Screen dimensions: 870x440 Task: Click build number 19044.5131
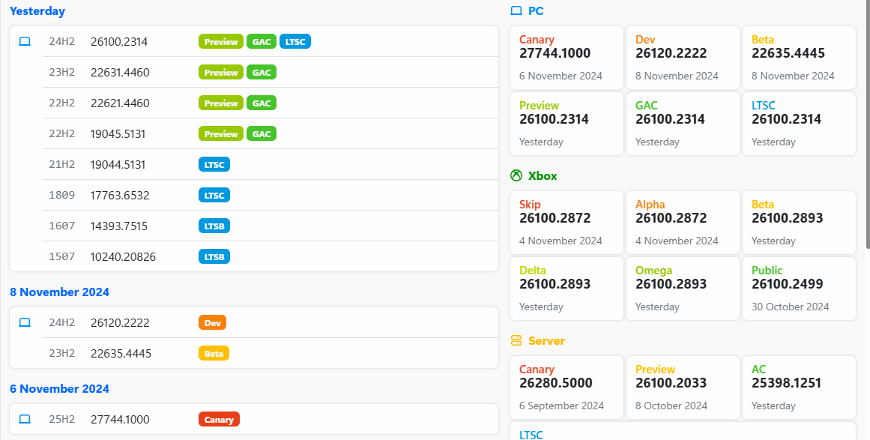coord(118,164)
